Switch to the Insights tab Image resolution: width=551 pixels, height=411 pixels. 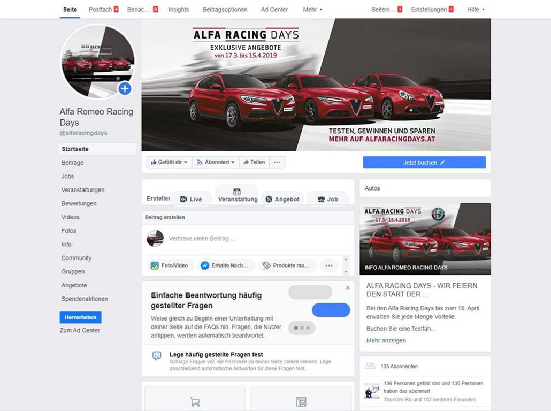coord(179,10)
